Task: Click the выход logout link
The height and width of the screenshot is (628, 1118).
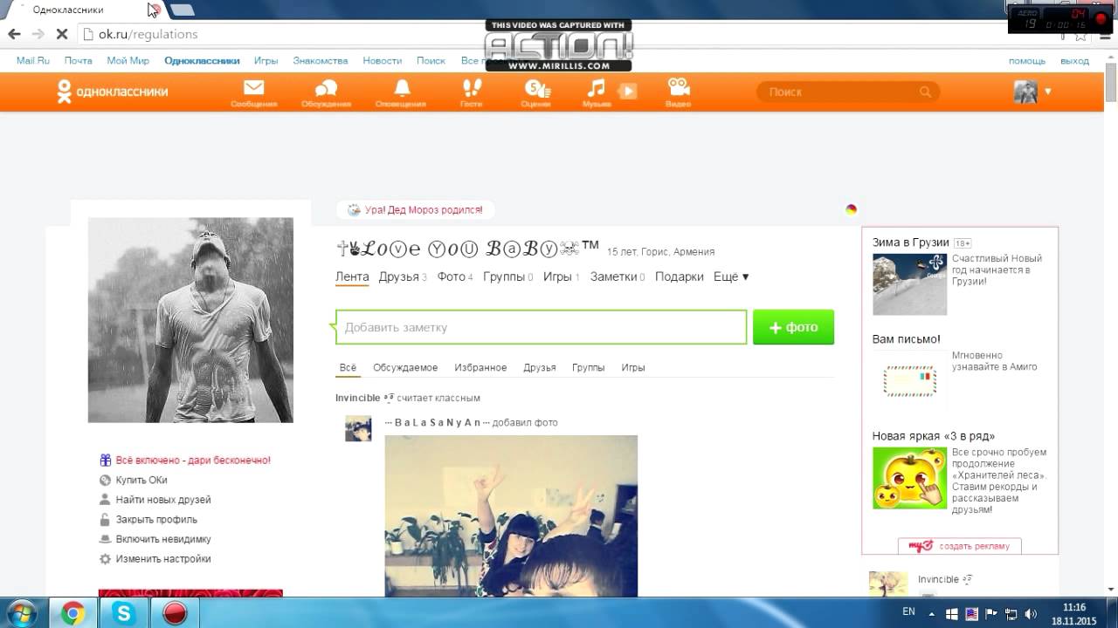Action: point(1074,61)
